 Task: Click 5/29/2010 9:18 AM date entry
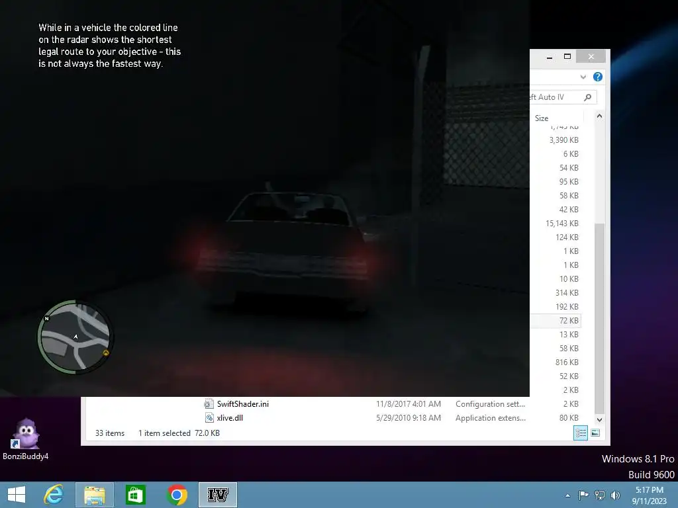[408, 418]
